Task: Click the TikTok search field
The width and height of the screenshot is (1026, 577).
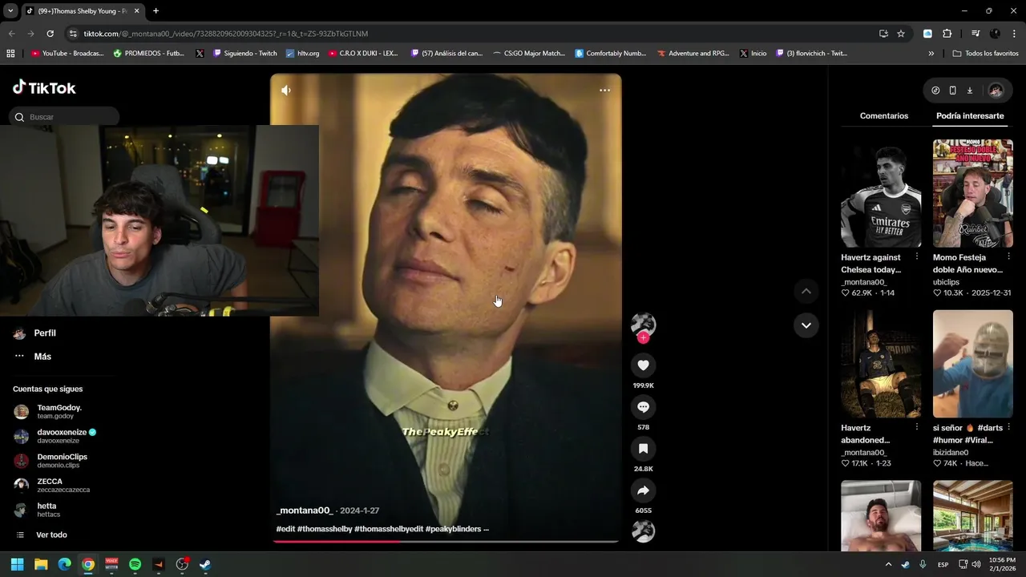Action: 64,117
